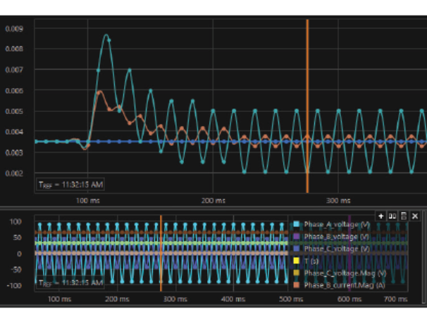The height and width of the screenshot is (319, 427).
Task: Select the Phase_A_voltage (V) legend label
Action: pyautogui.click(x=337, y=225)
